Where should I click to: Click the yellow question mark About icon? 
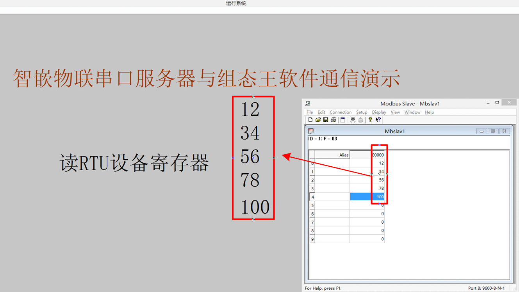[x=370, y=120]
